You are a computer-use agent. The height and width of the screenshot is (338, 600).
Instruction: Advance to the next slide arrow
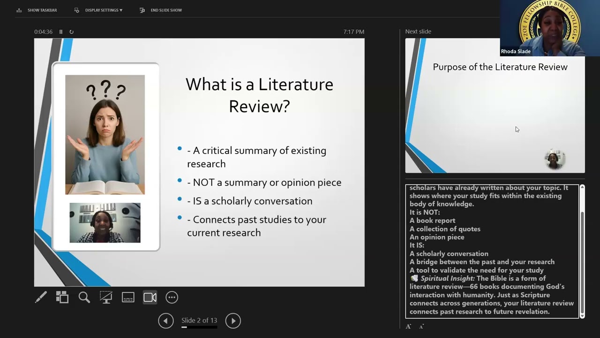[x=233, y=321]
